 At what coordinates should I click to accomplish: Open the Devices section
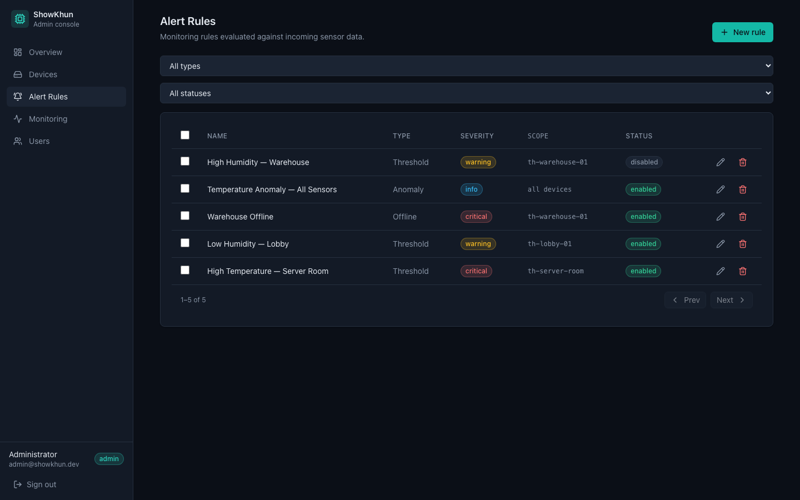point(66,74)
